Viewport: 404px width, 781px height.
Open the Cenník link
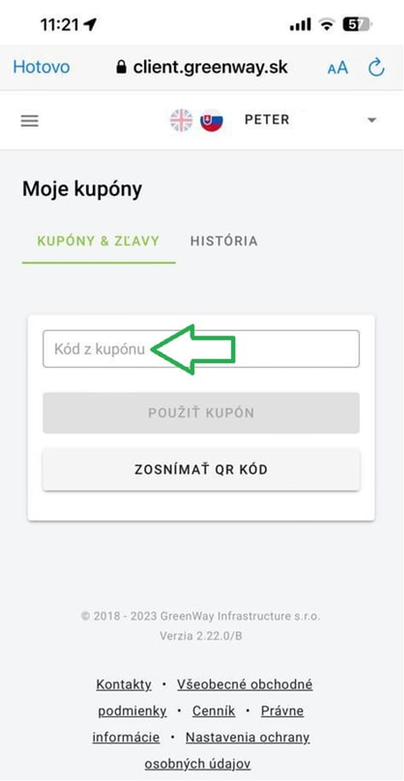214,711
